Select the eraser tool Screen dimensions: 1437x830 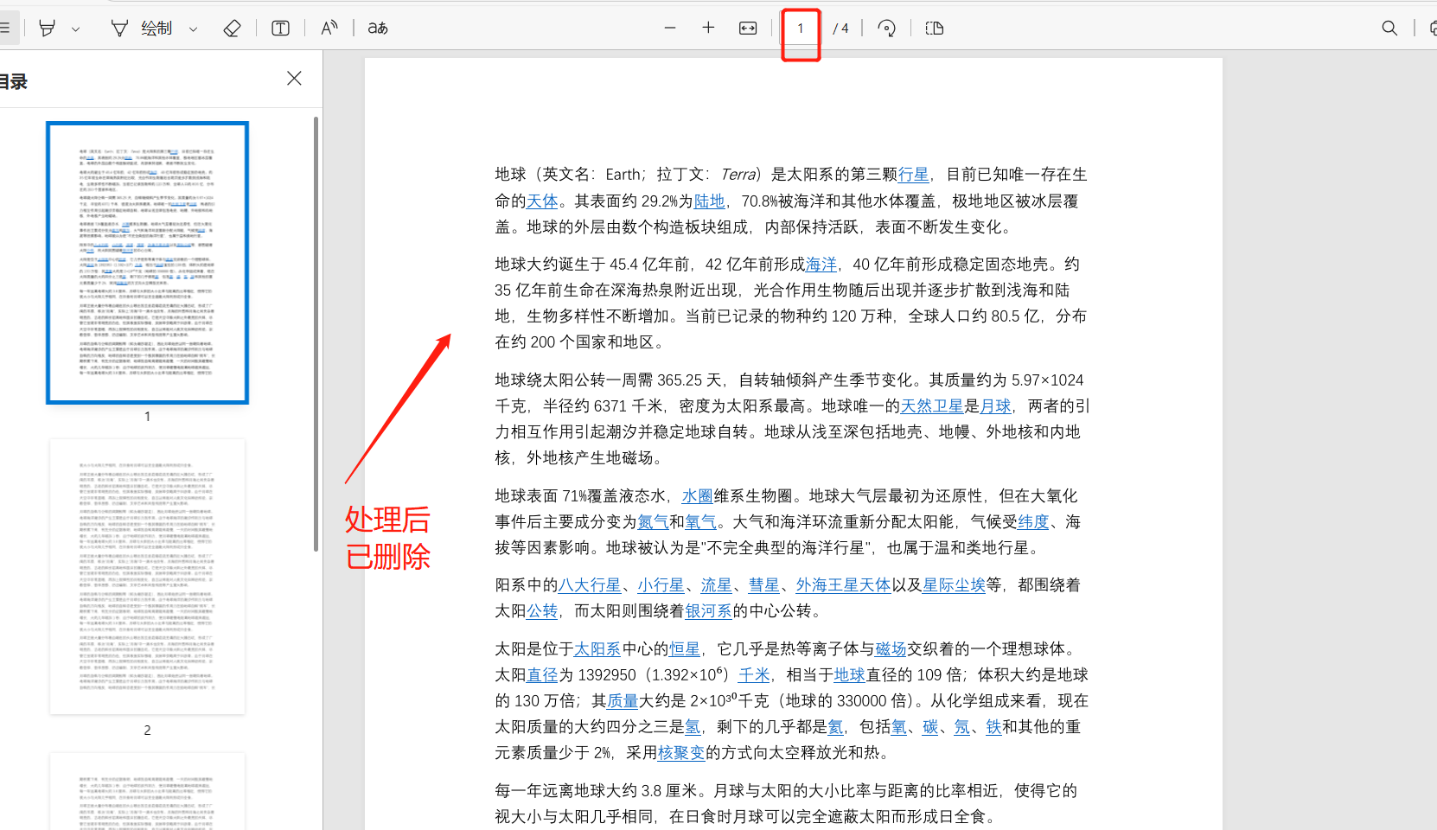tap(232, 28)
